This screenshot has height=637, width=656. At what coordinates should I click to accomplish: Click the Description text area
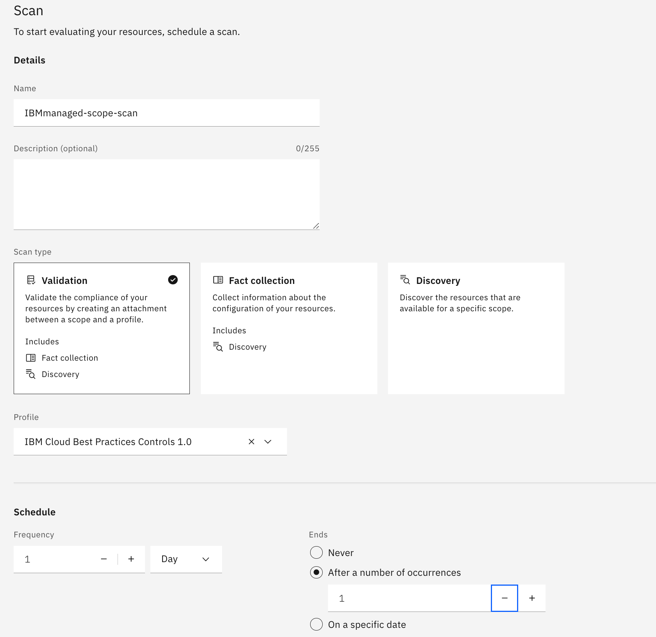pyautogui.click(x=167, y=195)
